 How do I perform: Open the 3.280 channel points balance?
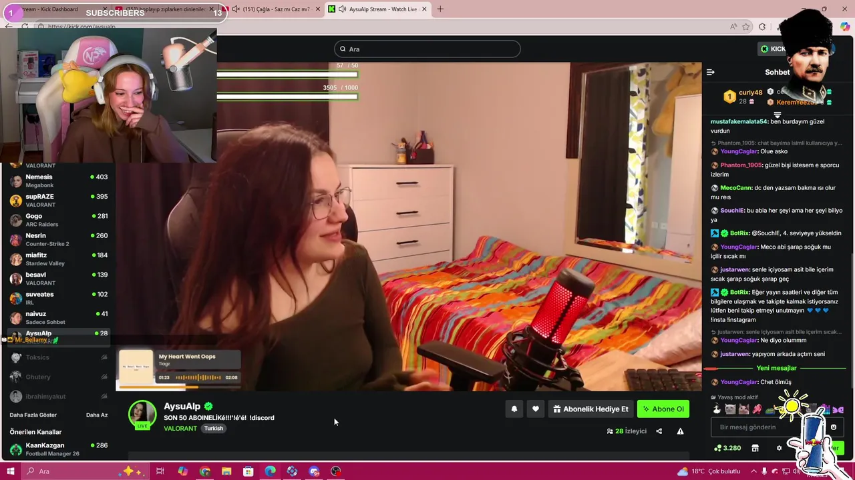tap(727, 448)
